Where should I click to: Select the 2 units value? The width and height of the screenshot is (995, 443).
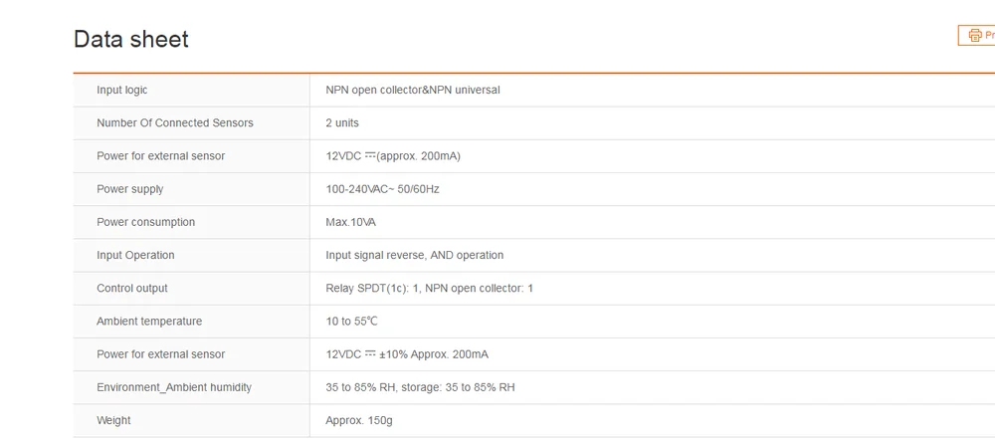[342, 123]
